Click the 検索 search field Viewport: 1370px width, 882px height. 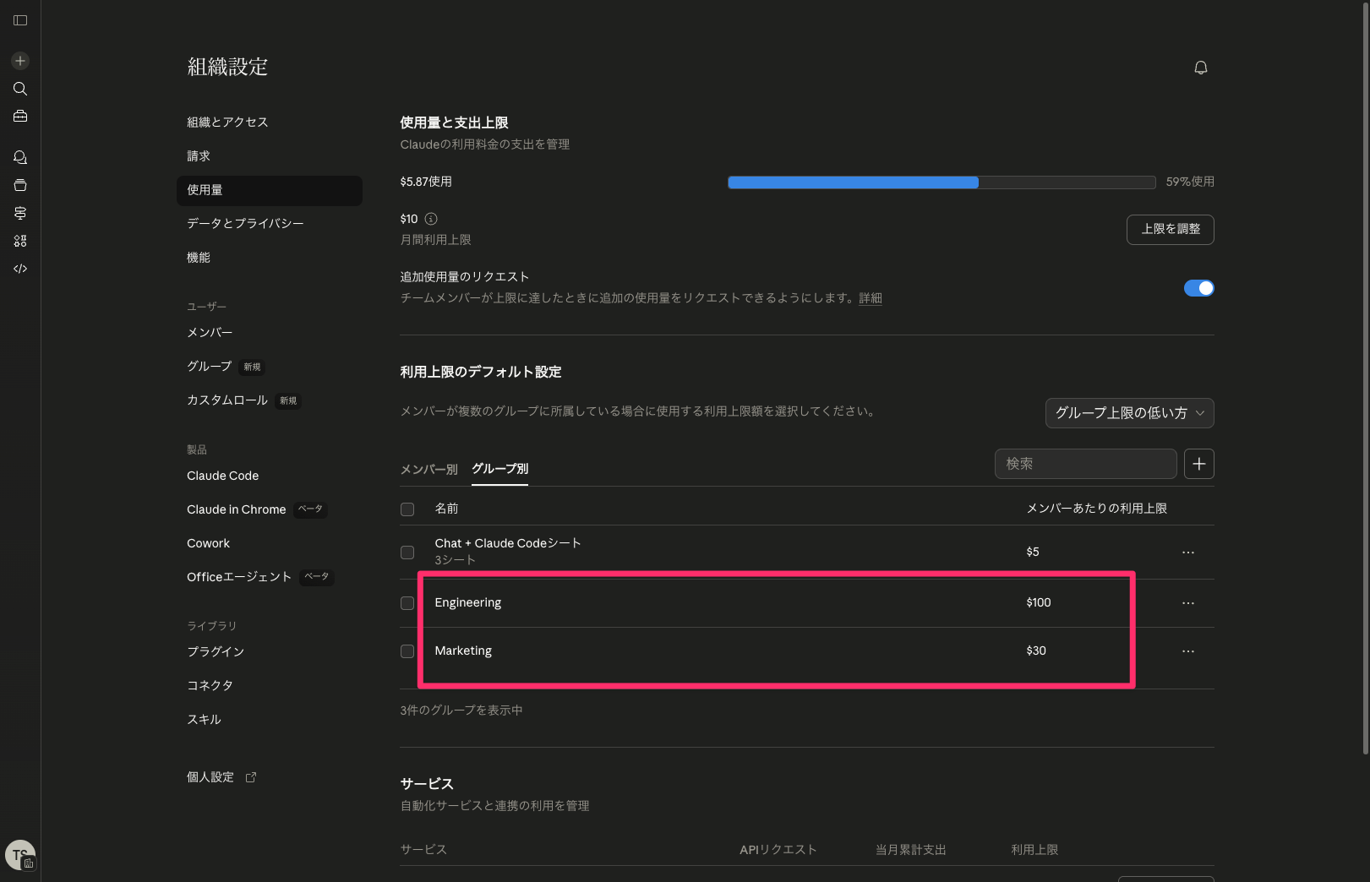(x=1085, y=463)
